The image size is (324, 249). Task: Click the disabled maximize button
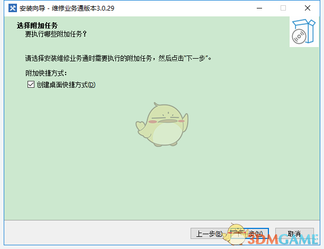[283, 8]
